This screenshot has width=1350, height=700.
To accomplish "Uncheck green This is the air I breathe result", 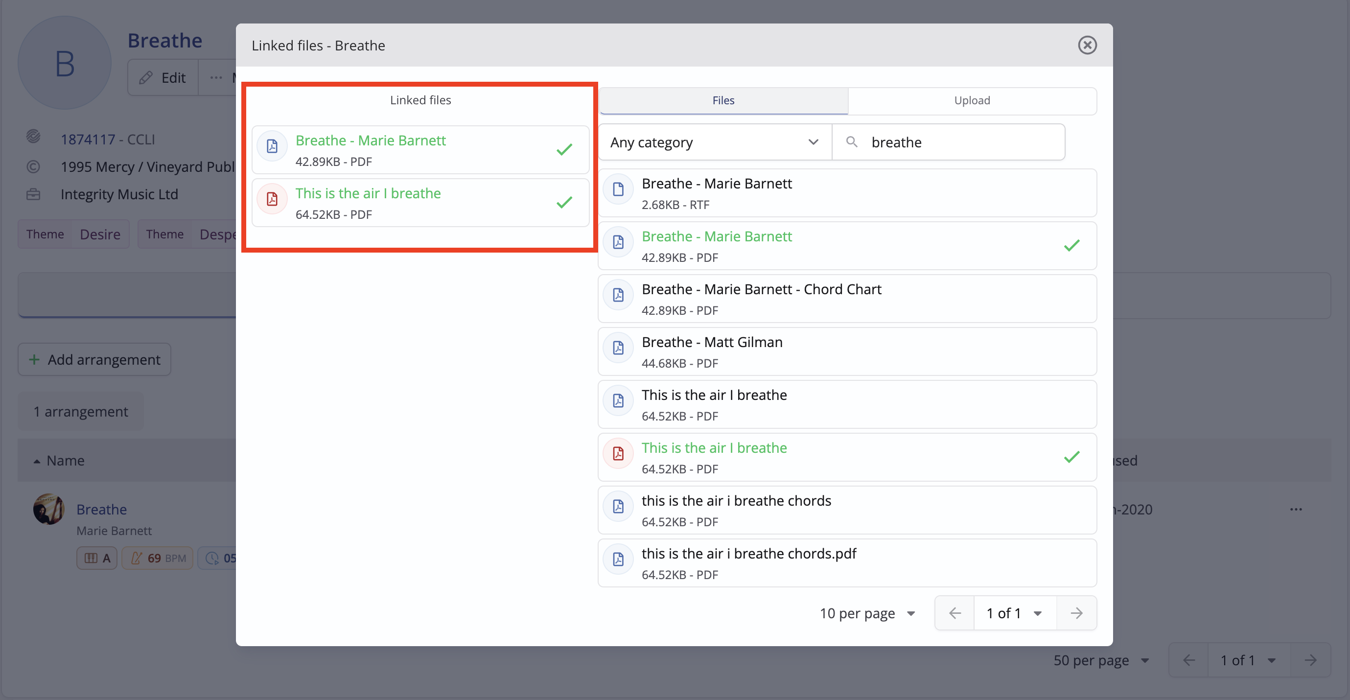I will pos(847,457).
